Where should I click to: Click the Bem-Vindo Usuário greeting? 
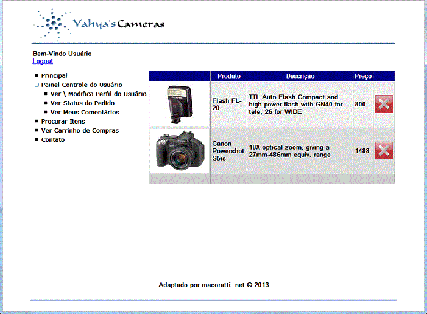pos(62,54)
